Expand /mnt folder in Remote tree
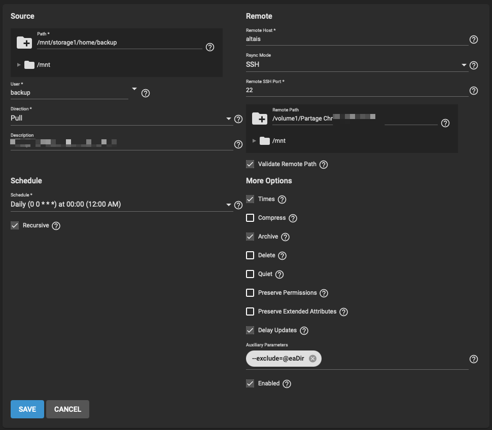 pos(254,141)
